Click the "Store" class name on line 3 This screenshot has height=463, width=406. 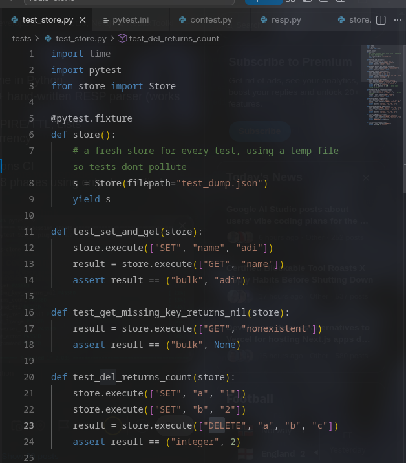[x=162, y=86]
